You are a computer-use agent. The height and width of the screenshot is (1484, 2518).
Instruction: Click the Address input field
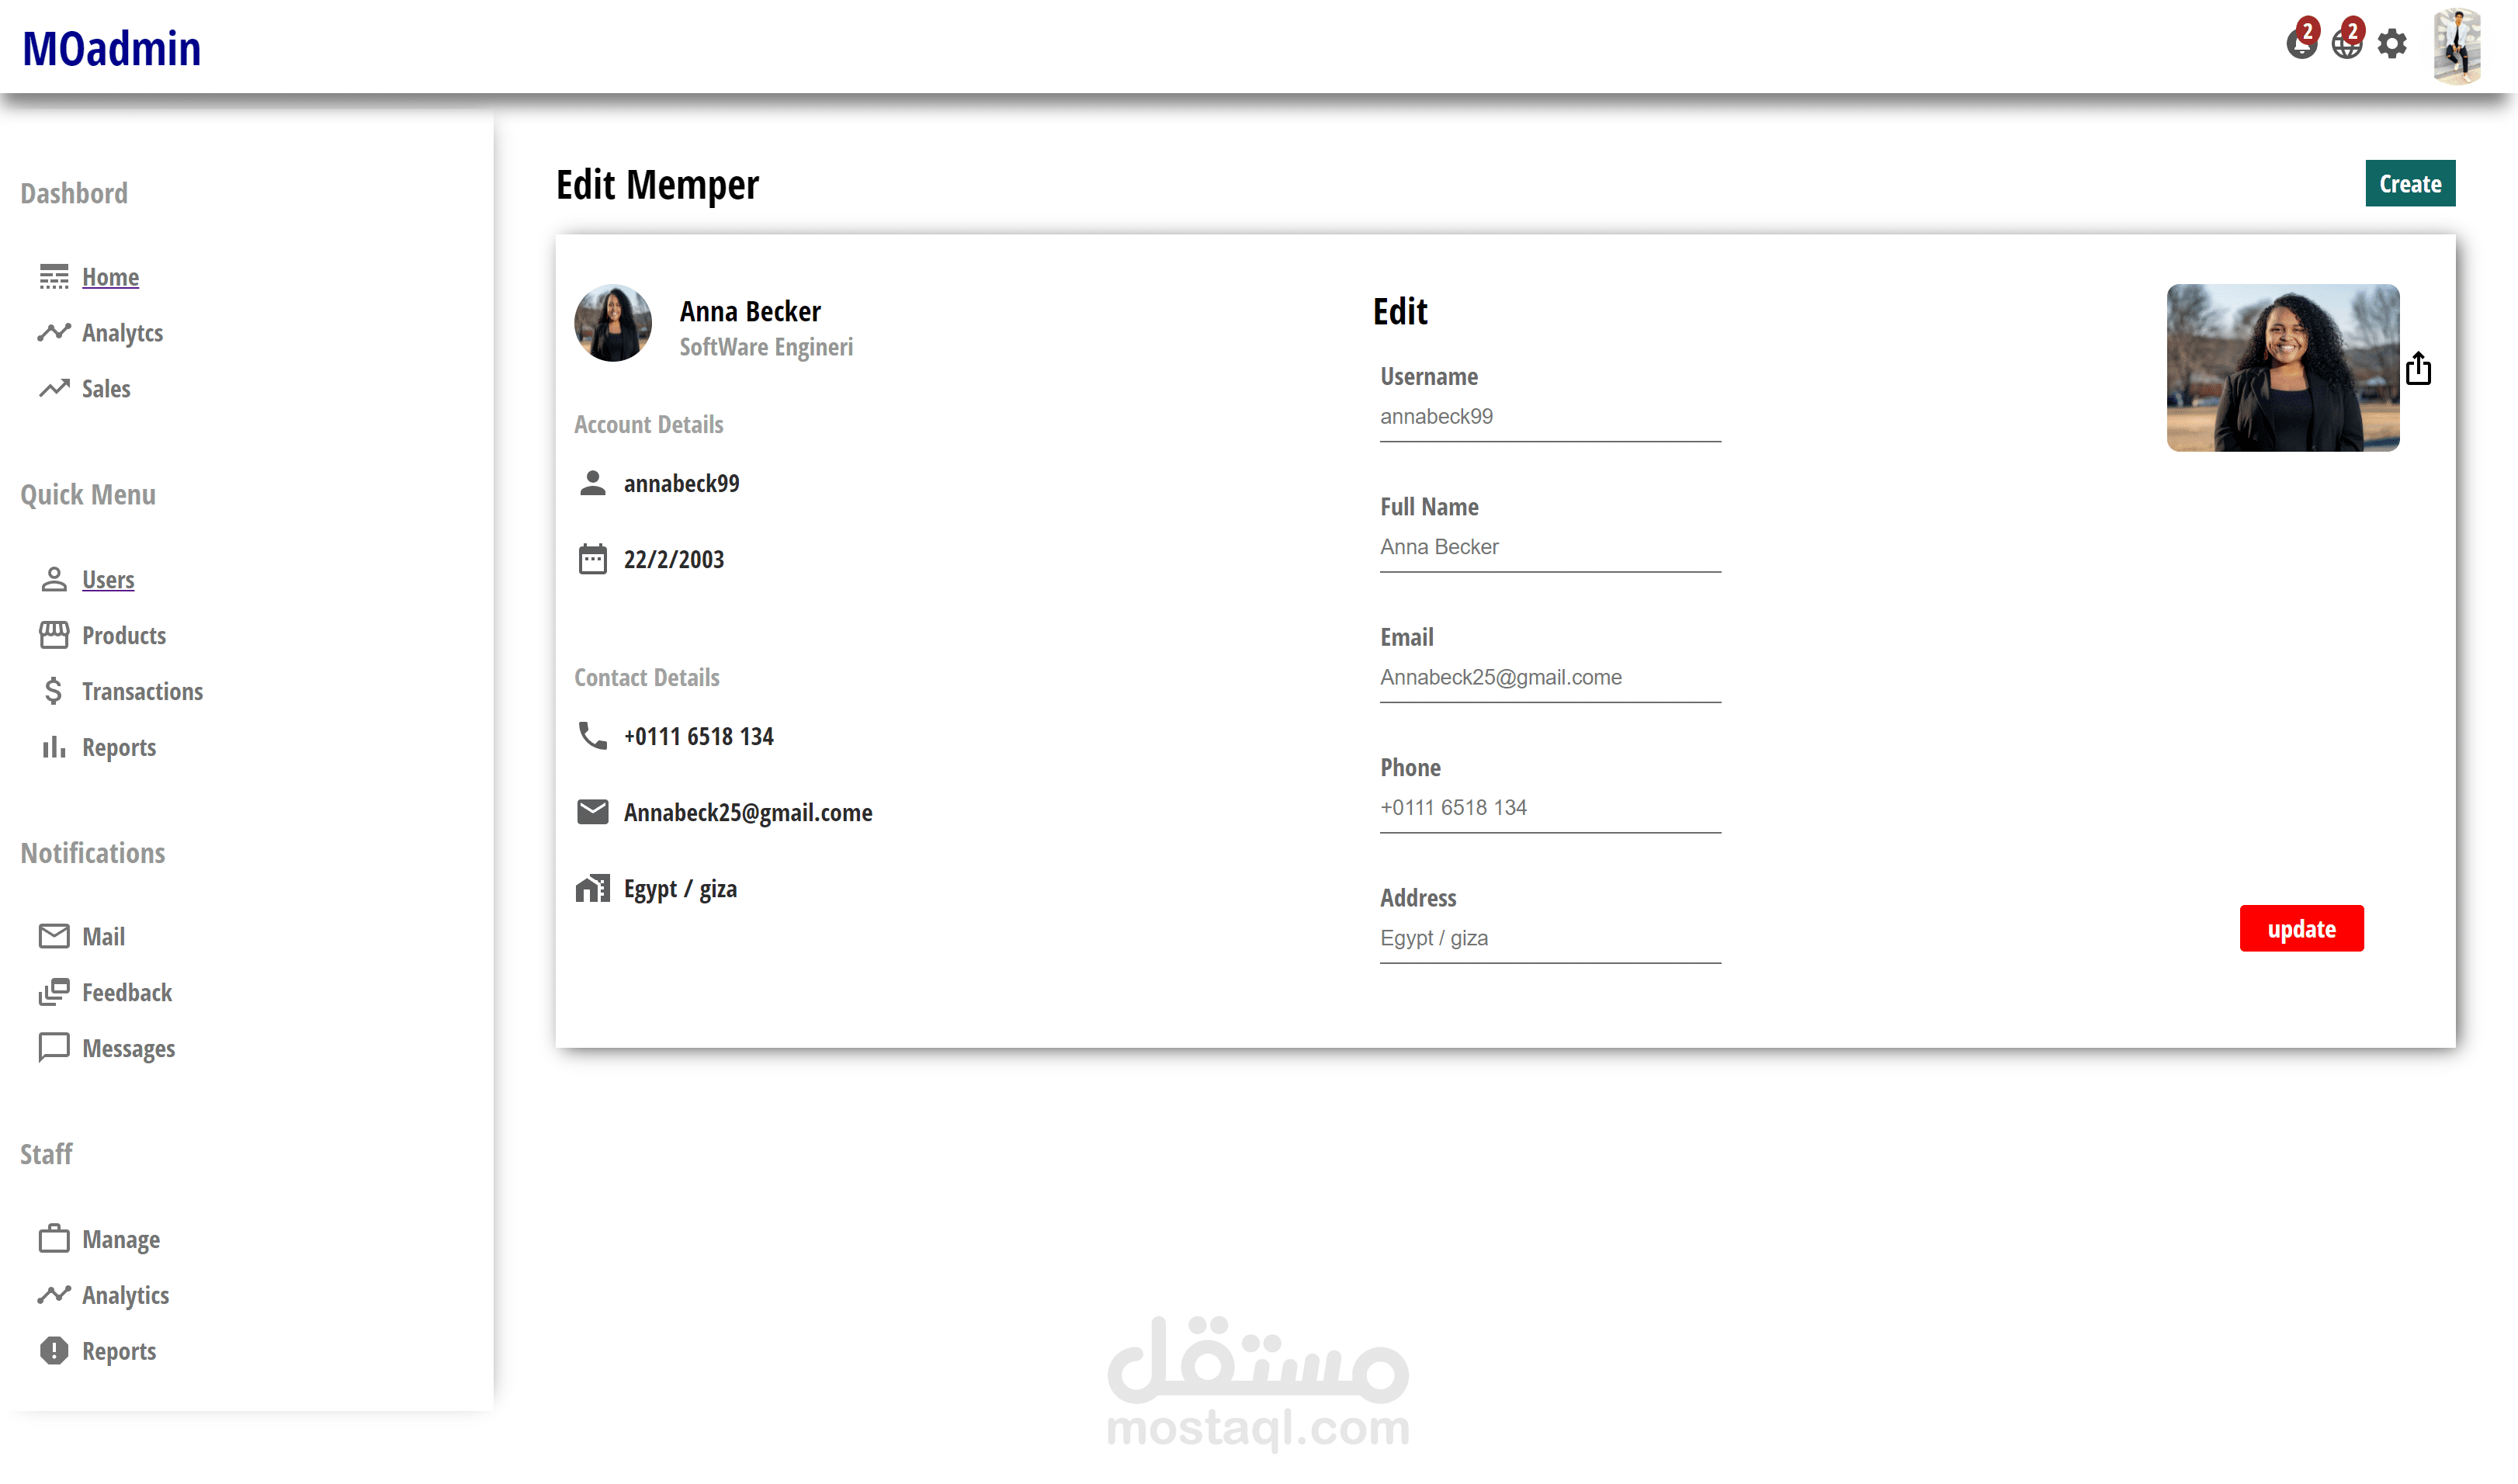click(x=1549, y=938)
